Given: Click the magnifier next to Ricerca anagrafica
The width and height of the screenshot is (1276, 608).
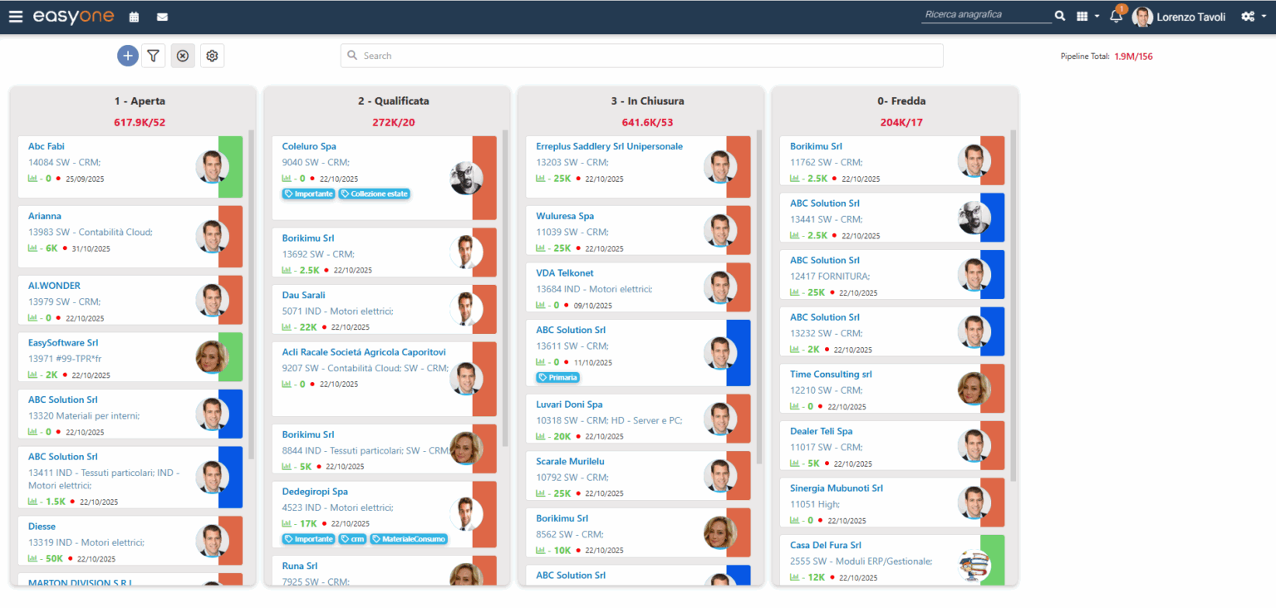Looking at the screenshot, I should [x=1060, y=15].
